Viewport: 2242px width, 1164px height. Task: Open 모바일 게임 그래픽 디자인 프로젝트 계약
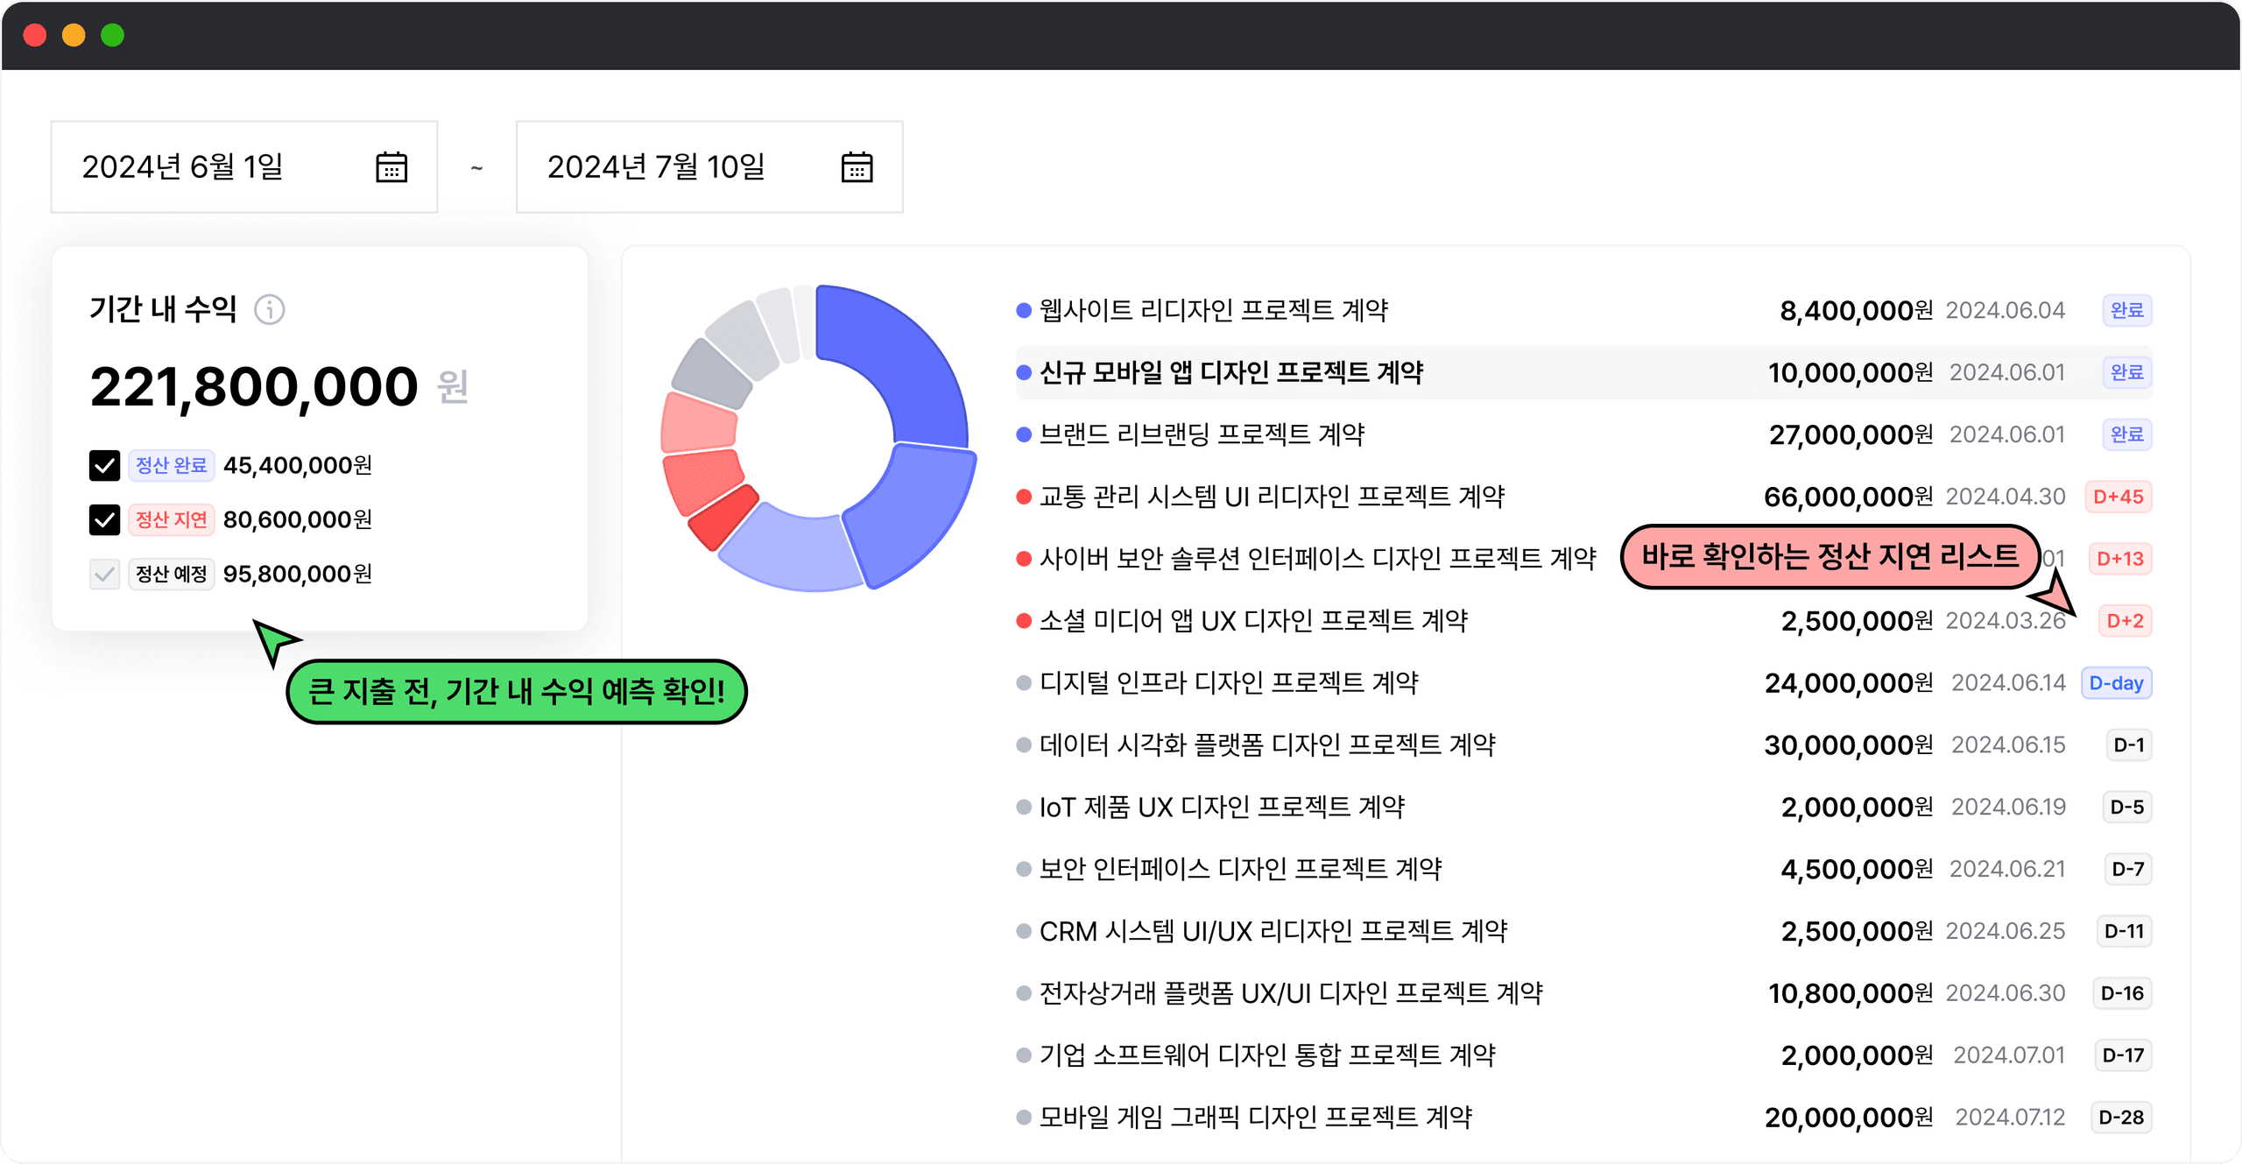(1255, 1118)
